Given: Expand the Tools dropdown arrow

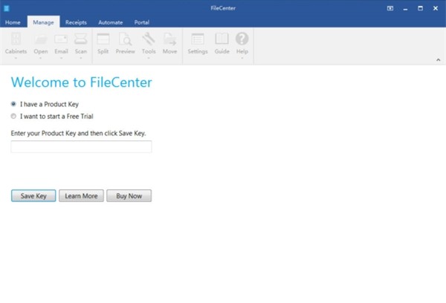Looking at the screenshot, I should (149, 58).
